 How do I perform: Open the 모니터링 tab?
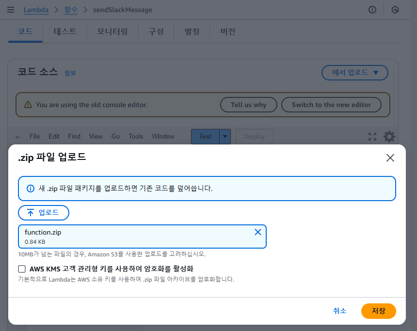[112, 32]
